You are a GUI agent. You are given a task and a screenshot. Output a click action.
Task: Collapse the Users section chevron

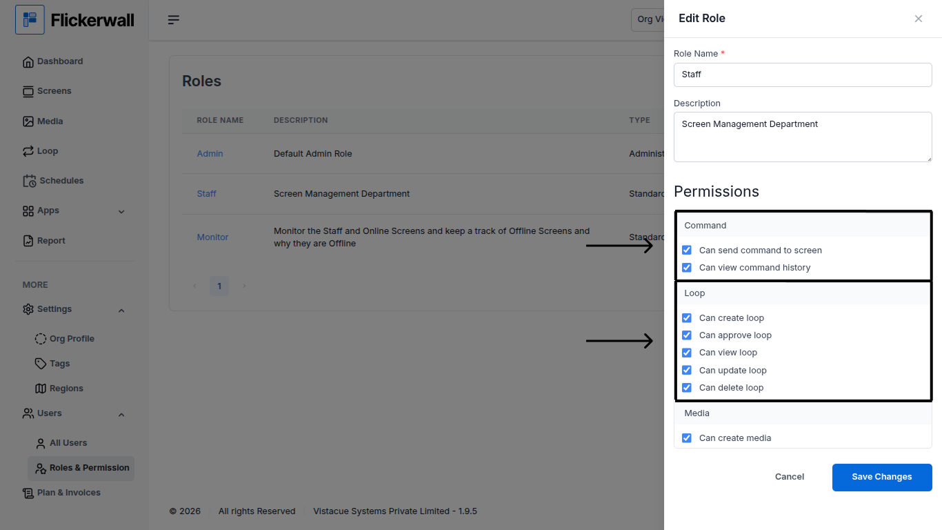pyautogui.click(x=121, y=415)
